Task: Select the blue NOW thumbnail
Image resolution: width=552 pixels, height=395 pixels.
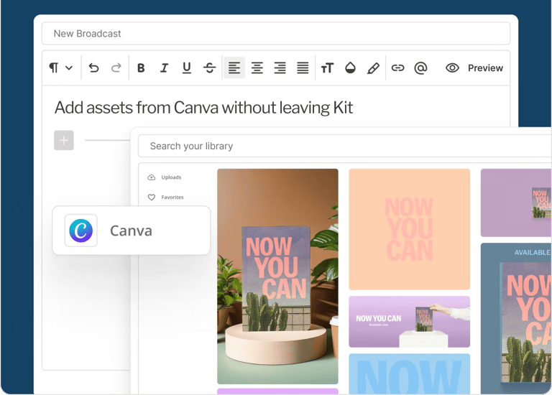Action: click(410, 374)
